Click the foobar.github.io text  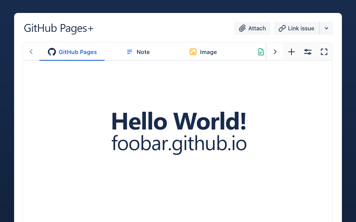(179, 144)
